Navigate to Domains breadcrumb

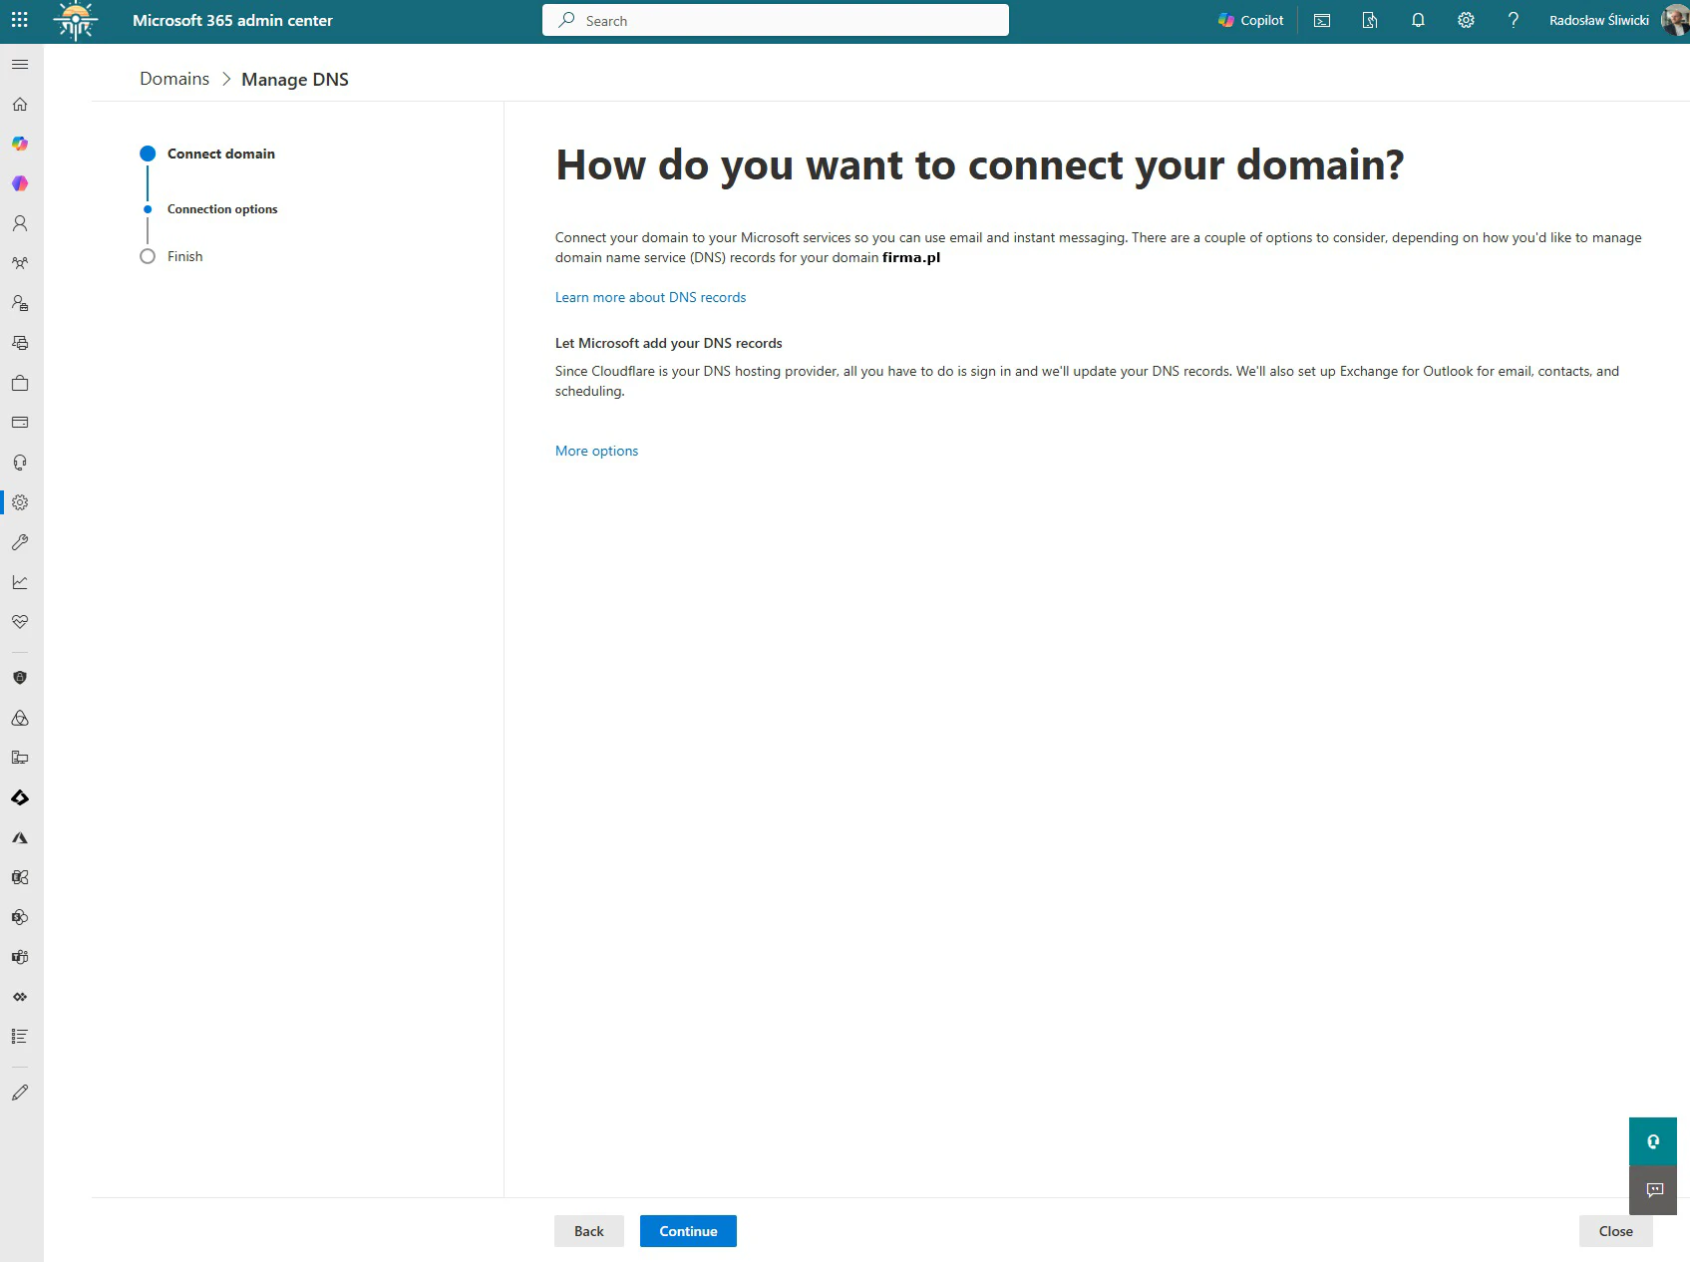point(174,79)
